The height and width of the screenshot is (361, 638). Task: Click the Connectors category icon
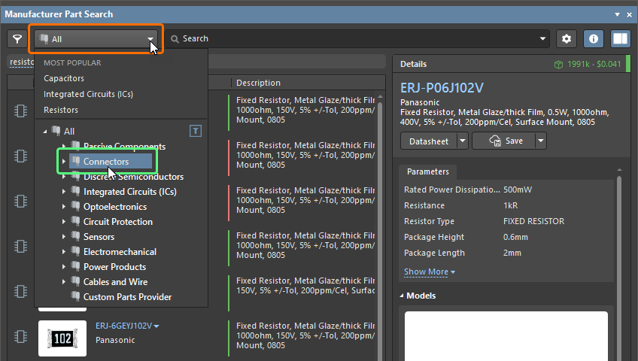pos(75,161)
